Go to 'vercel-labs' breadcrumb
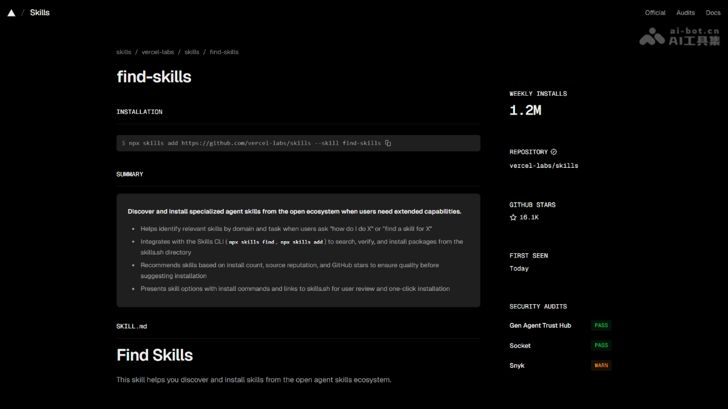The image size is (728, 409). pyautogui.click(x=158, y=52)
